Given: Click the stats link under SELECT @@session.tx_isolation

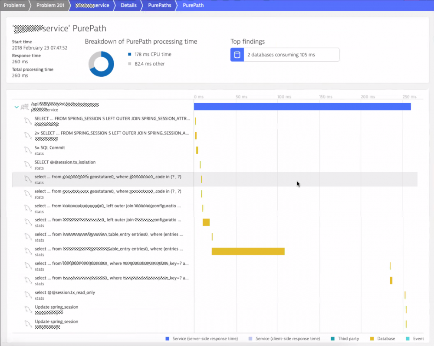Looking at the screenshot, I should coord(38,168).
